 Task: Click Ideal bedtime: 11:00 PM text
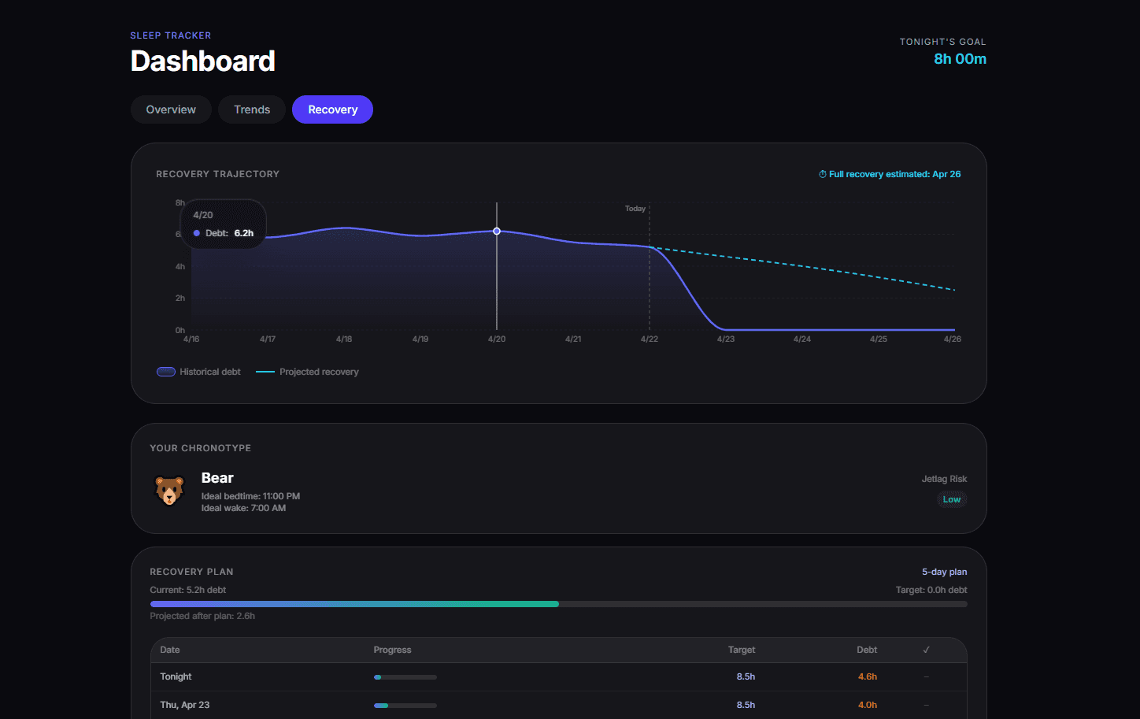click(250, 496)
